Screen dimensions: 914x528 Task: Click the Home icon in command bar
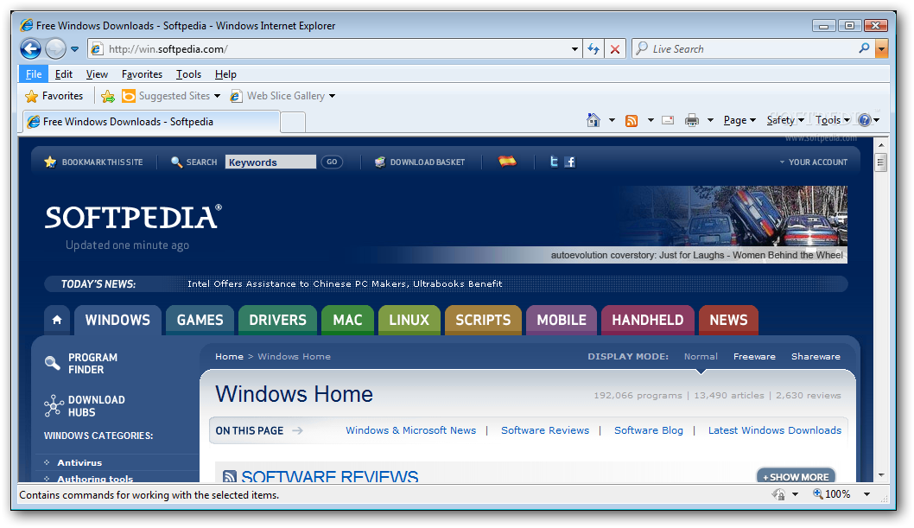click(x=593, y=120)
